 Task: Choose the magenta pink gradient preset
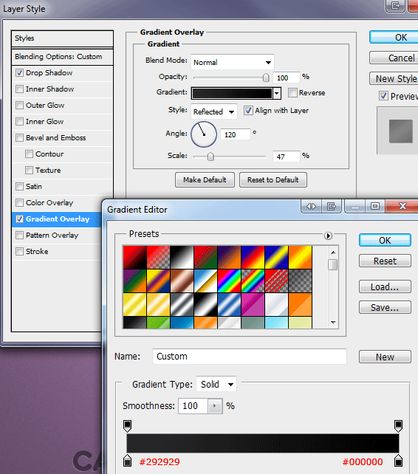click(x=253, y=304)
